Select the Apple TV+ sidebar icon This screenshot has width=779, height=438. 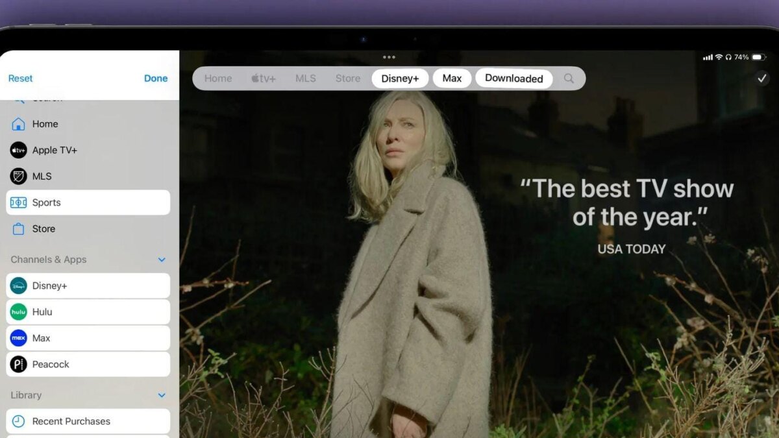18,150
